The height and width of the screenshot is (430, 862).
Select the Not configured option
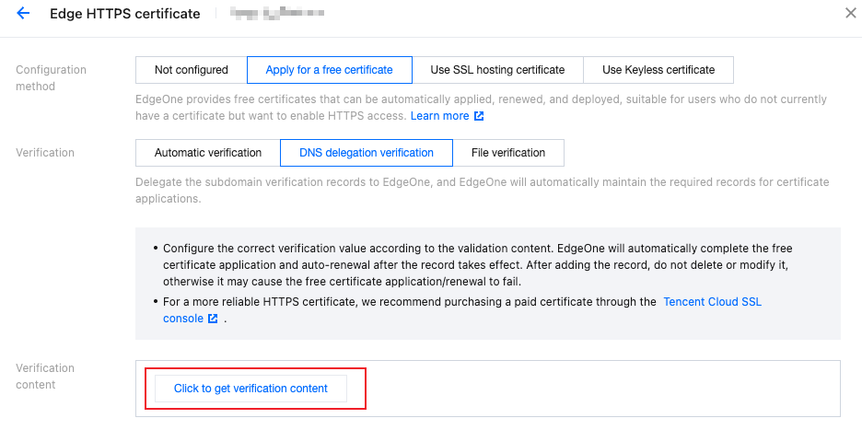coord(191,70)
